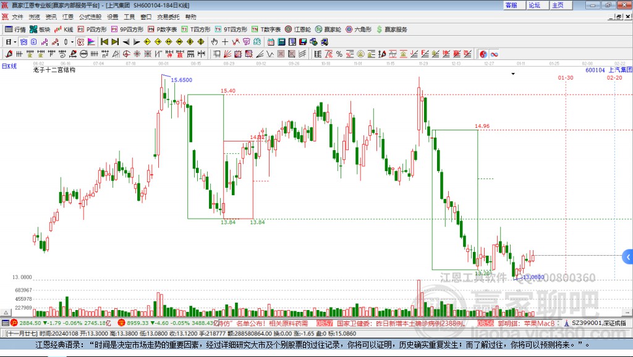Open the 9T四方形 tool
Viewport: 633px width, 357px height.
231,29
